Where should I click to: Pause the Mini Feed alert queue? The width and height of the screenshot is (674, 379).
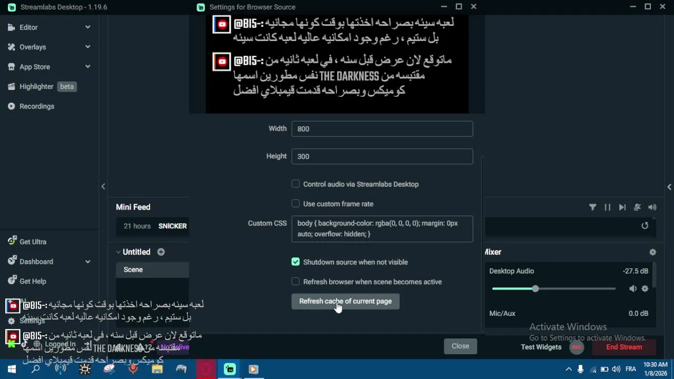point(607,207)
